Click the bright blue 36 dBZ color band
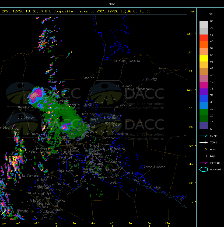The width and height of the screenshot is (224, 227). (204, 99)
